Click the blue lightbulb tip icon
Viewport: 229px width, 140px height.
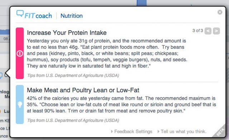pyautogui.click(x=20, y=104)
